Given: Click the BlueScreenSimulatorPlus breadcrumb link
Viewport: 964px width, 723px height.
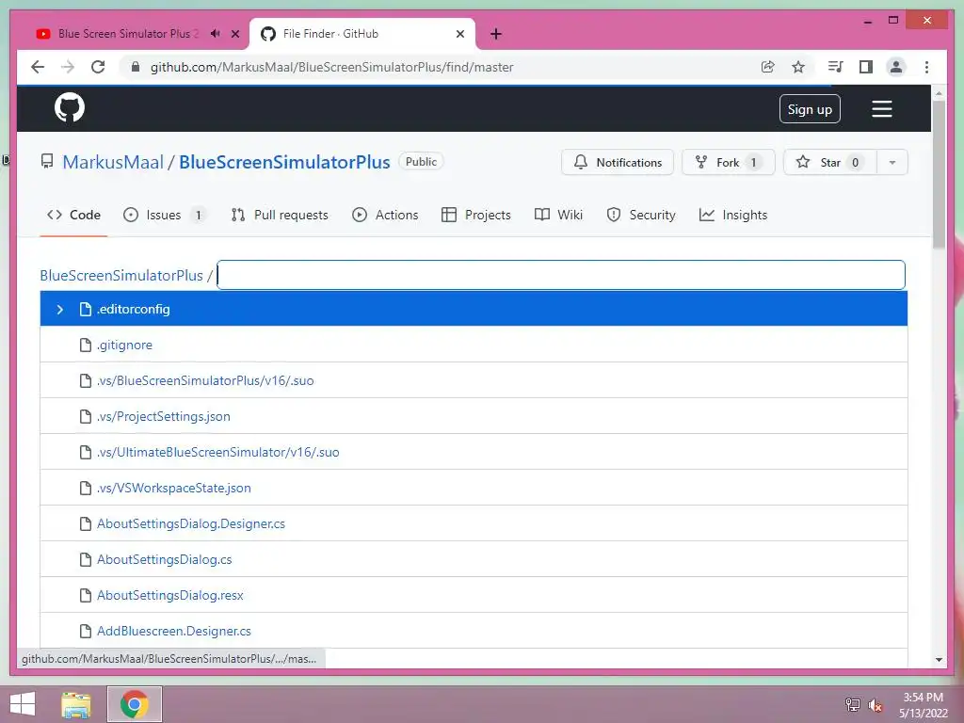Looking at the screenshot, I should [x=121, y=276].
